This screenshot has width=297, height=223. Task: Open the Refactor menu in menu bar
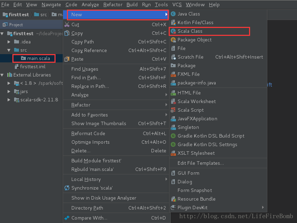tap(113, 4)
